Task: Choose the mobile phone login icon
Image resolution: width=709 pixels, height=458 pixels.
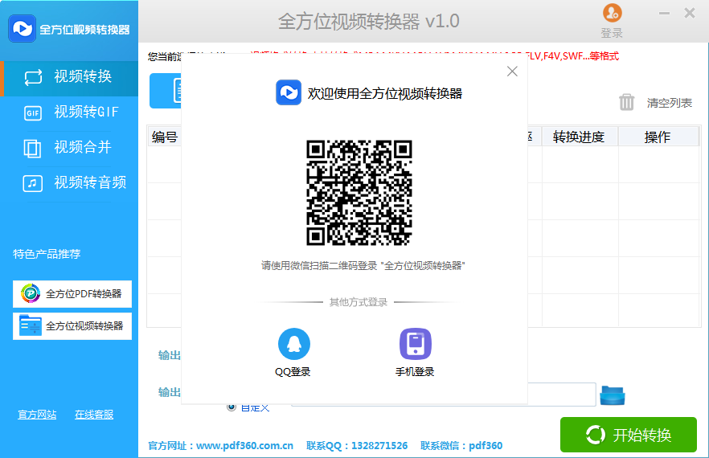Action: (x=415, y=345)
